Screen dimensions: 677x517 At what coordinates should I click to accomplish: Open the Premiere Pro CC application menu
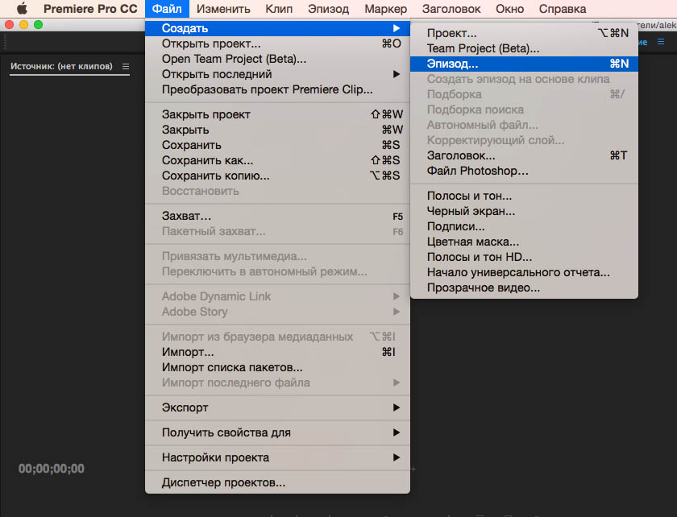90,9
